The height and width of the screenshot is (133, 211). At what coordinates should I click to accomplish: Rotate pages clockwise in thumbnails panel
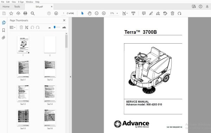[x=38, y=27]
